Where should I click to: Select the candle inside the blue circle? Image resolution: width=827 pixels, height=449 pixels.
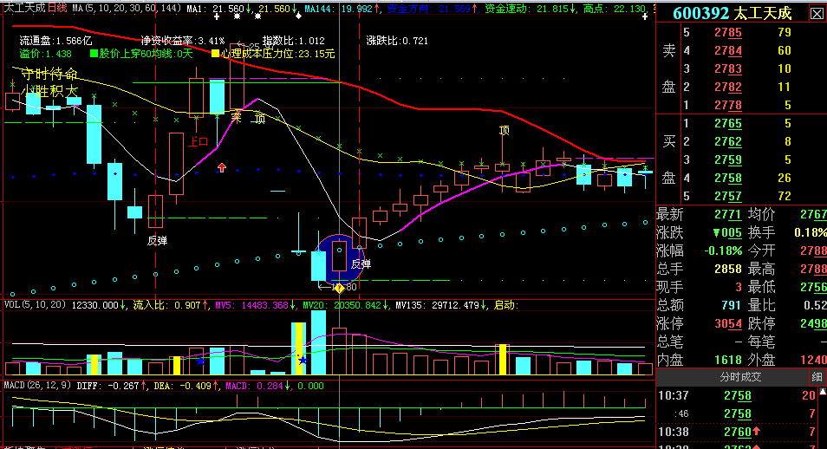pyautogui.click(x=339, y=256)
